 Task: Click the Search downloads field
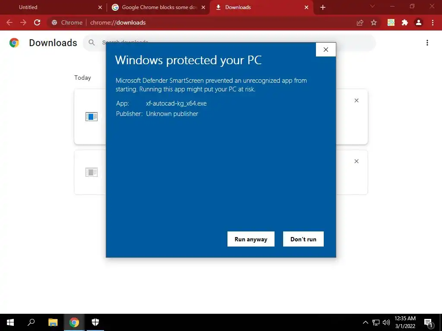coord(230,43)
